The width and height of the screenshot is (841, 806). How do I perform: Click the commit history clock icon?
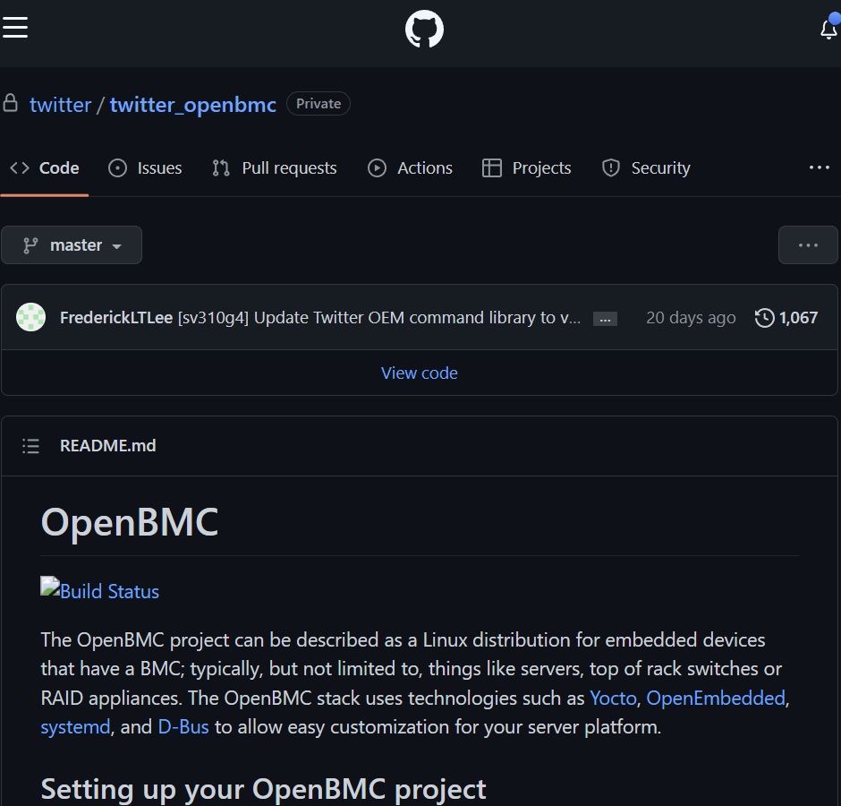pyautogui.click(x=764, y=317)
